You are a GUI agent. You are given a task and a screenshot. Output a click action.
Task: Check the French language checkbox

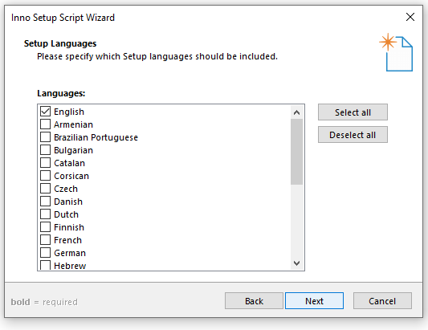(x=45, y=239)
